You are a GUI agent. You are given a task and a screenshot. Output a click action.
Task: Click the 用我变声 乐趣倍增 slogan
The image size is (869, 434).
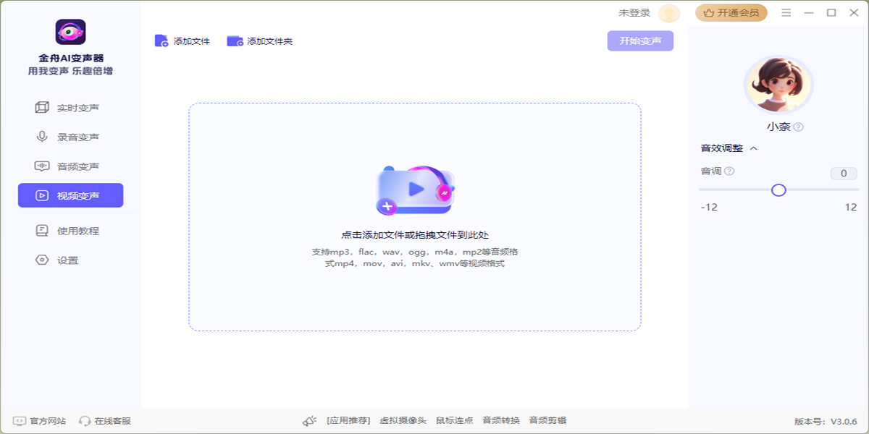coord(70,71)
